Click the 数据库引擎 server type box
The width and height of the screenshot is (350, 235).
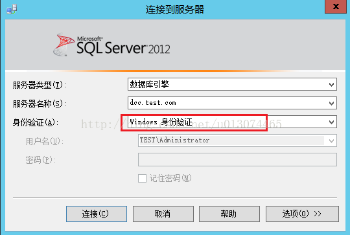tap(232, 84)
